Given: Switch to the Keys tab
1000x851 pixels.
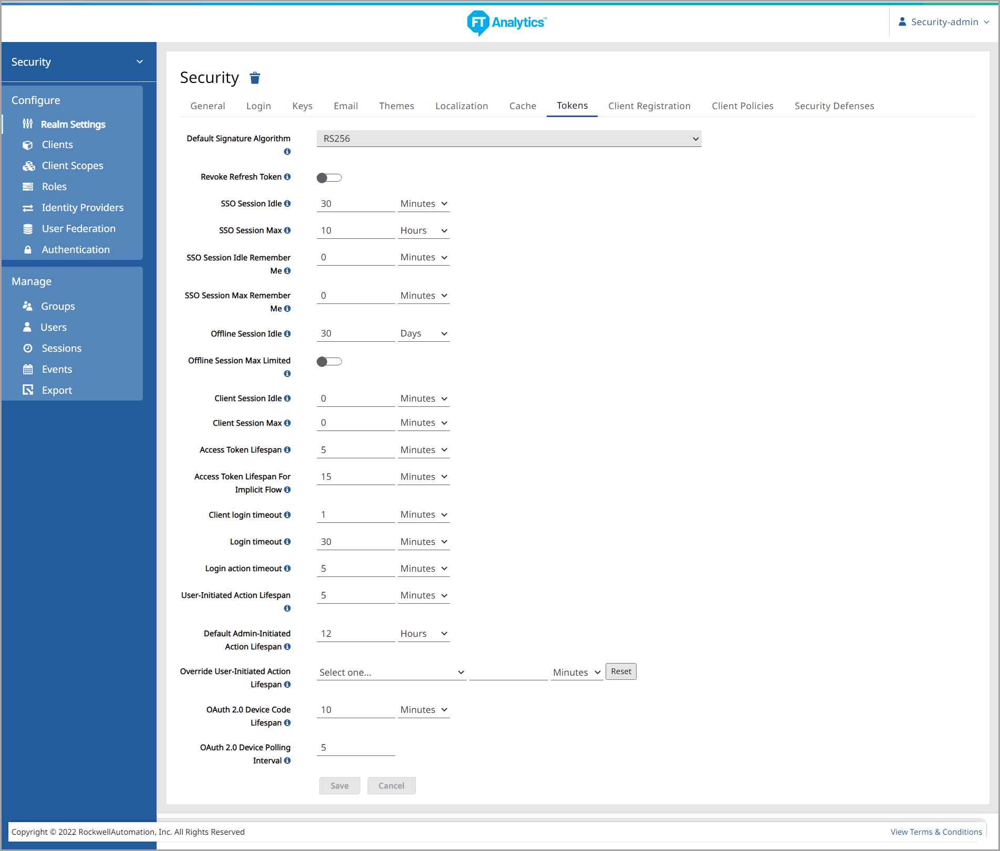Looking at the screenshot, I should click(303, 106).
